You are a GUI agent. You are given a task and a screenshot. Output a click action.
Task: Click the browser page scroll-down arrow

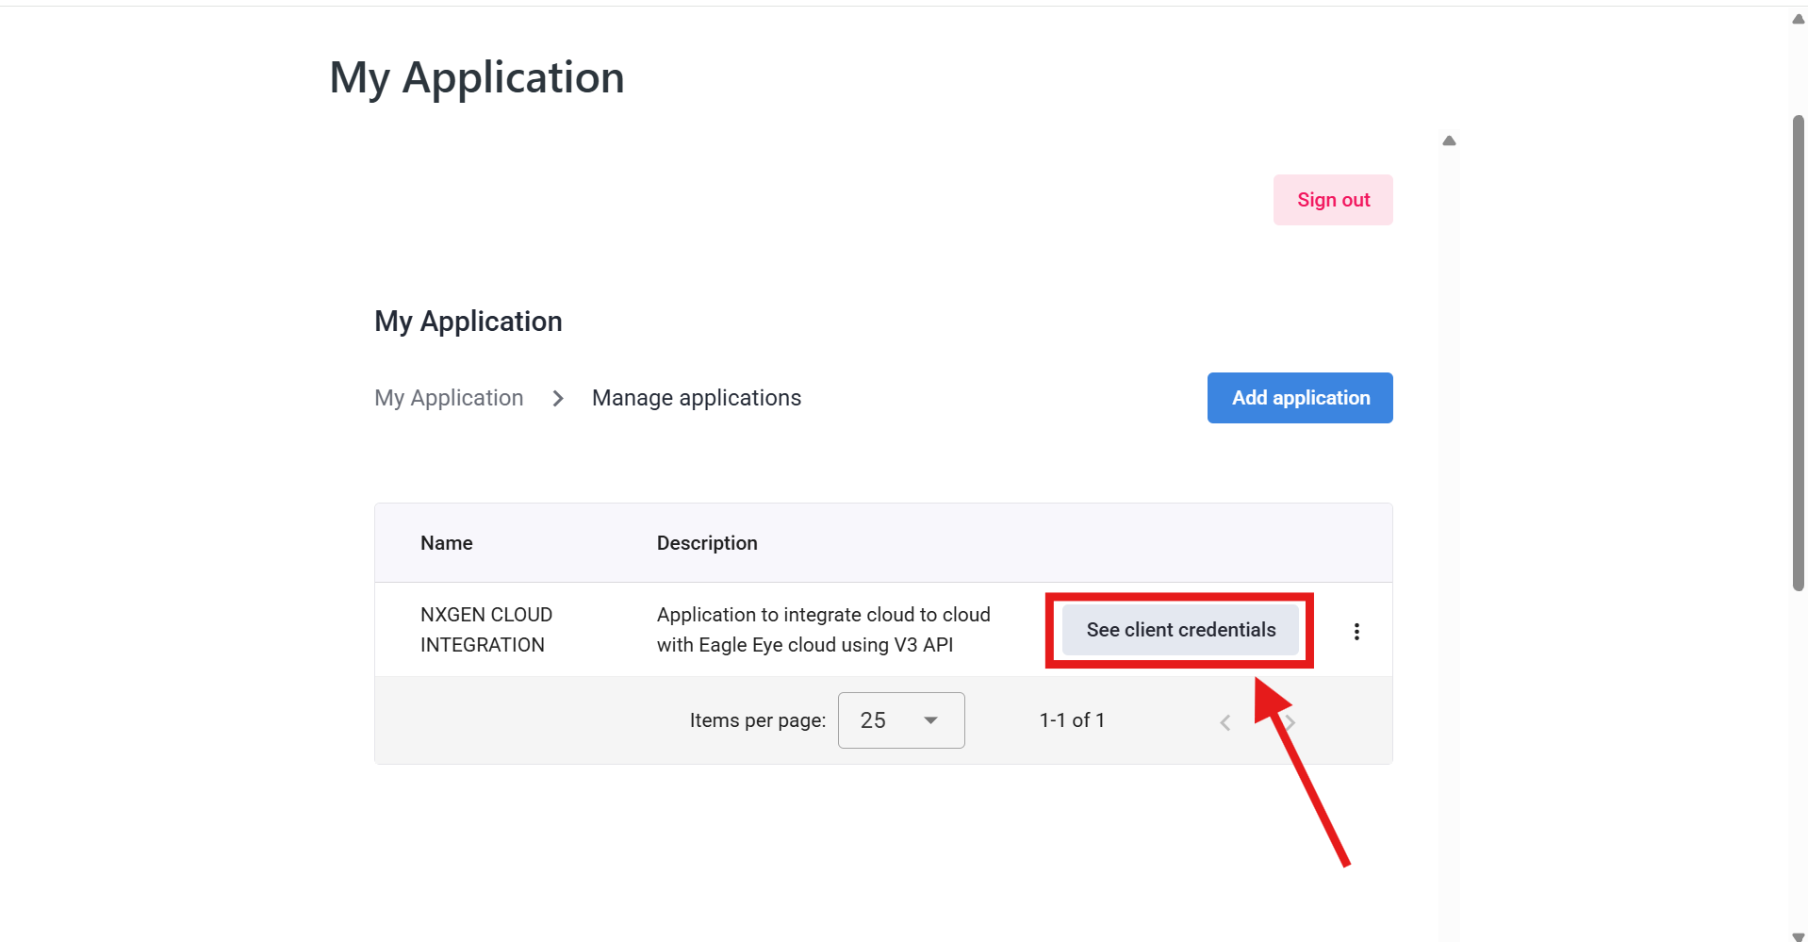tap(1798, 935)
